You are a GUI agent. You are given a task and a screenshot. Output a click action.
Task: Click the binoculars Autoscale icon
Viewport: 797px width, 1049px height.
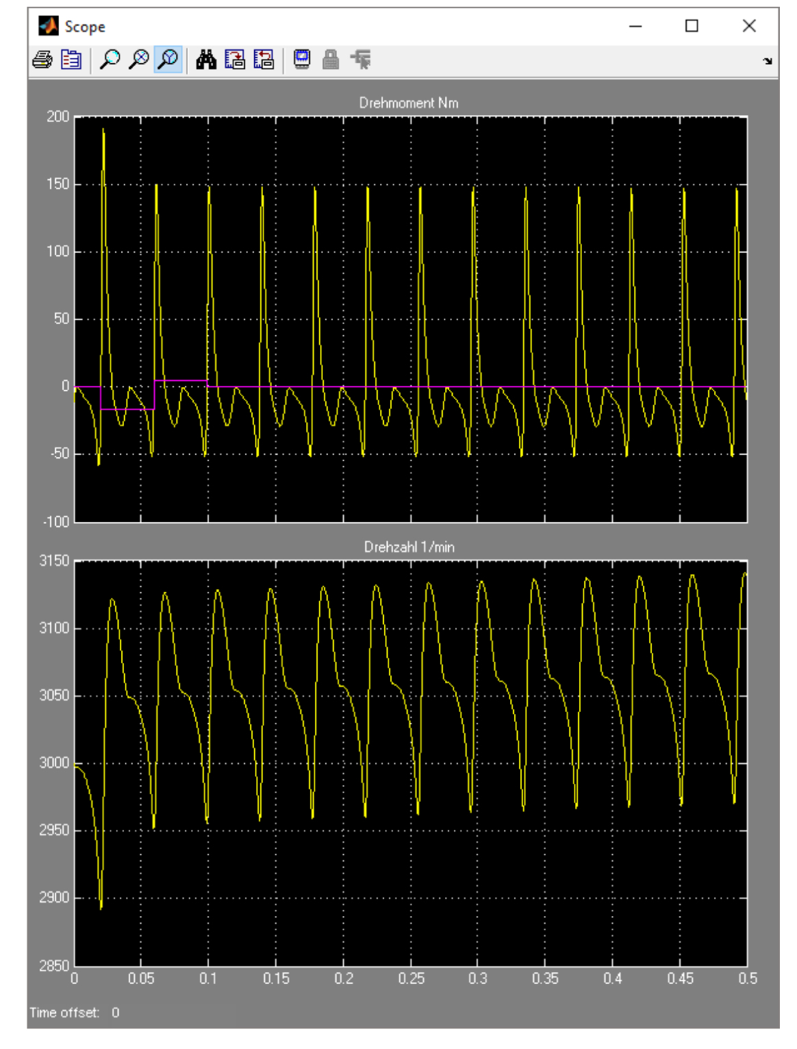tap(205, 60)
